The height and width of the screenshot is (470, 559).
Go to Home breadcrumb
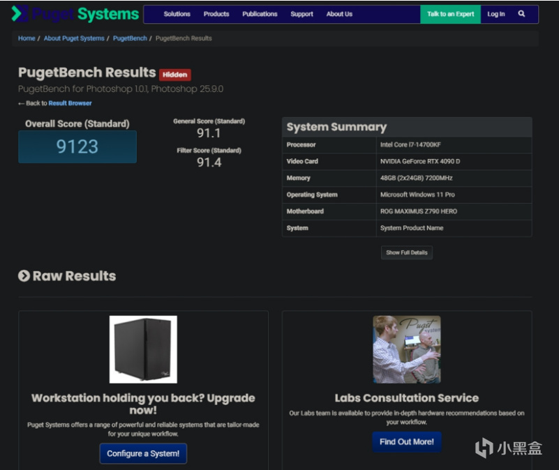[27, 38]
